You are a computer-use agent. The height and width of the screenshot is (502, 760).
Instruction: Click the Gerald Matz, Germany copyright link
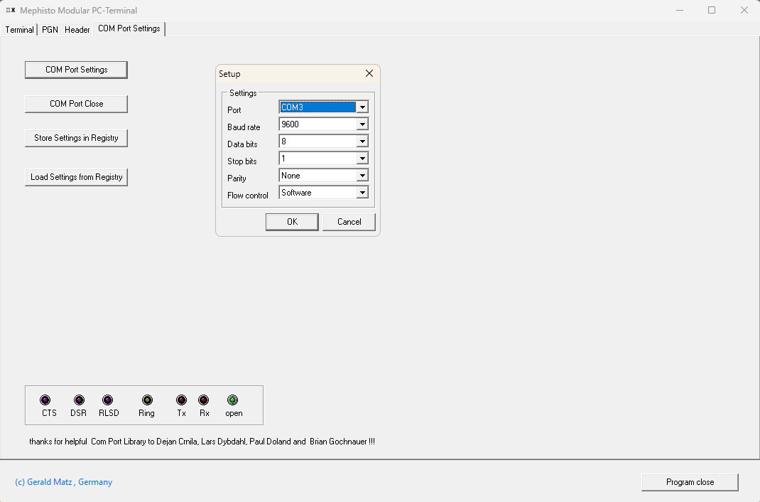[63, 482]
